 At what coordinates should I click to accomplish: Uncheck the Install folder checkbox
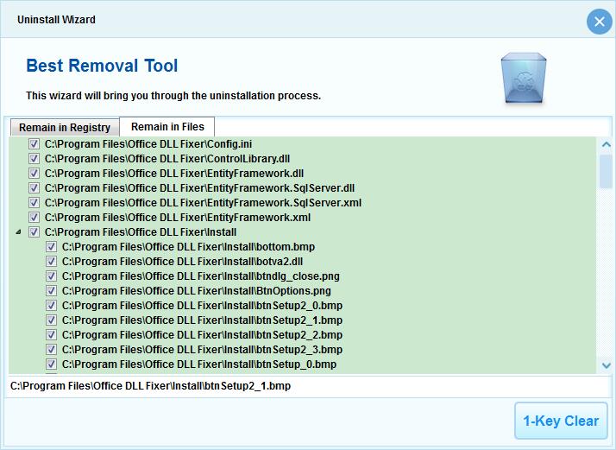pos(34,232)
